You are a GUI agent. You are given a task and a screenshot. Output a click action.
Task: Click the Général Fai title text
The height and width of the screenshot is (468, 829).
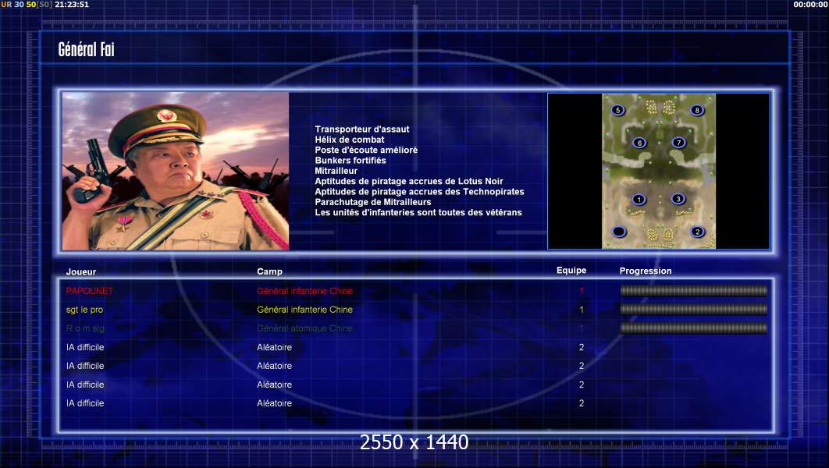(87, 51)
